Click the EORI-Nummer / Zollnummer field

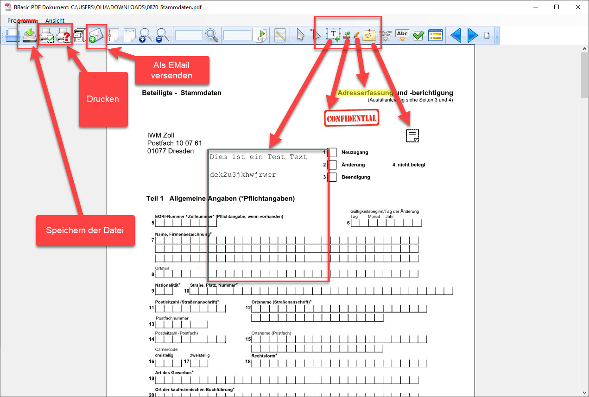tap(186, 223)
